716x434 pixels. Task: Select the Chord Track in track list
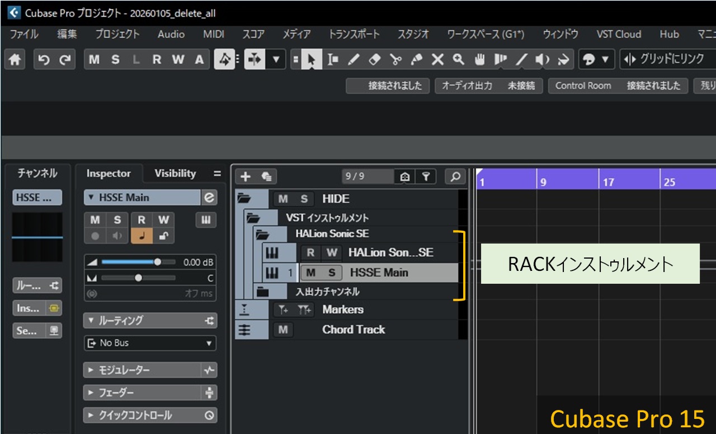(x=353, y=330)
